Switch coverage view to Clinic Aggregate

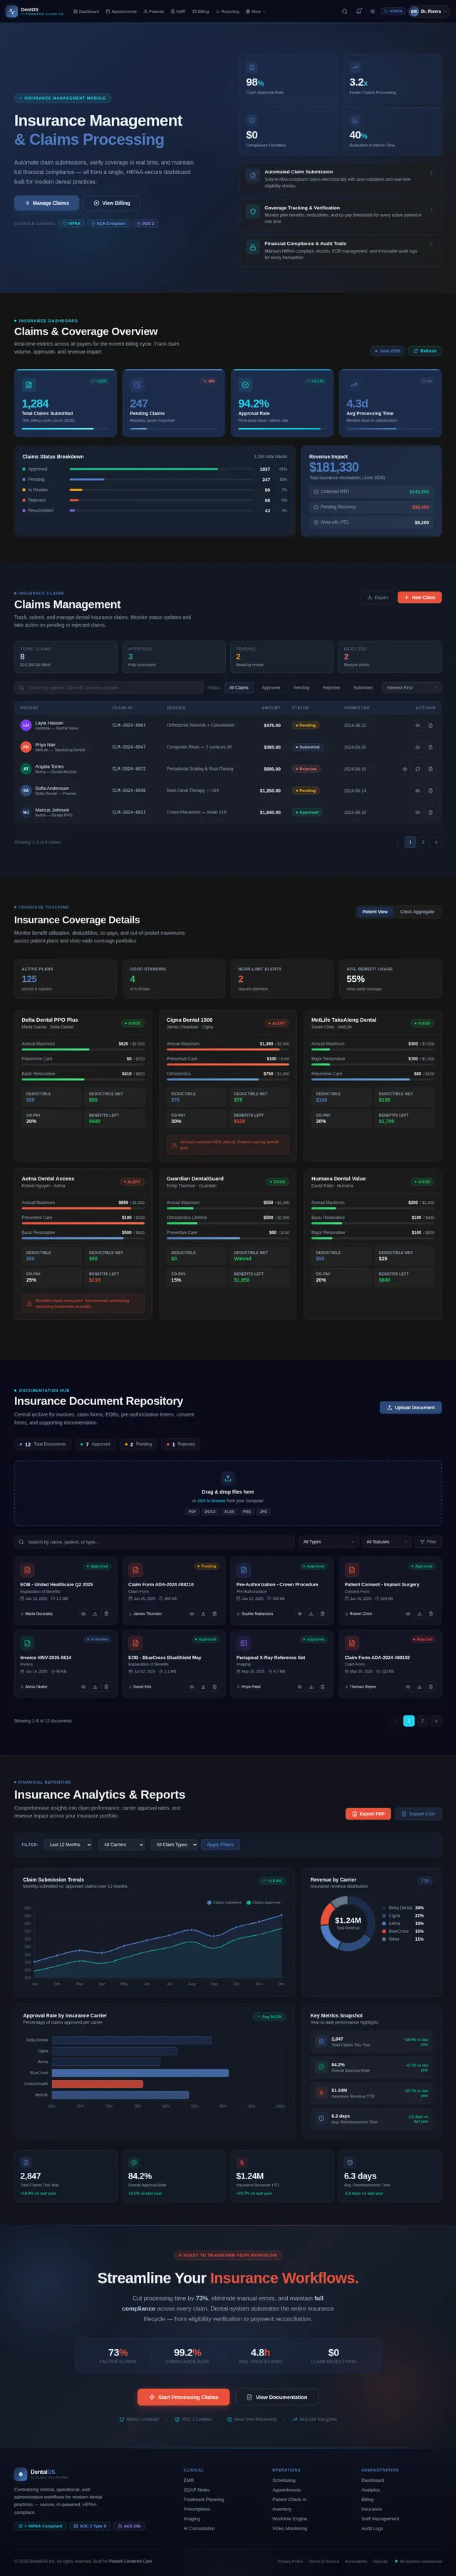[417, 911]
